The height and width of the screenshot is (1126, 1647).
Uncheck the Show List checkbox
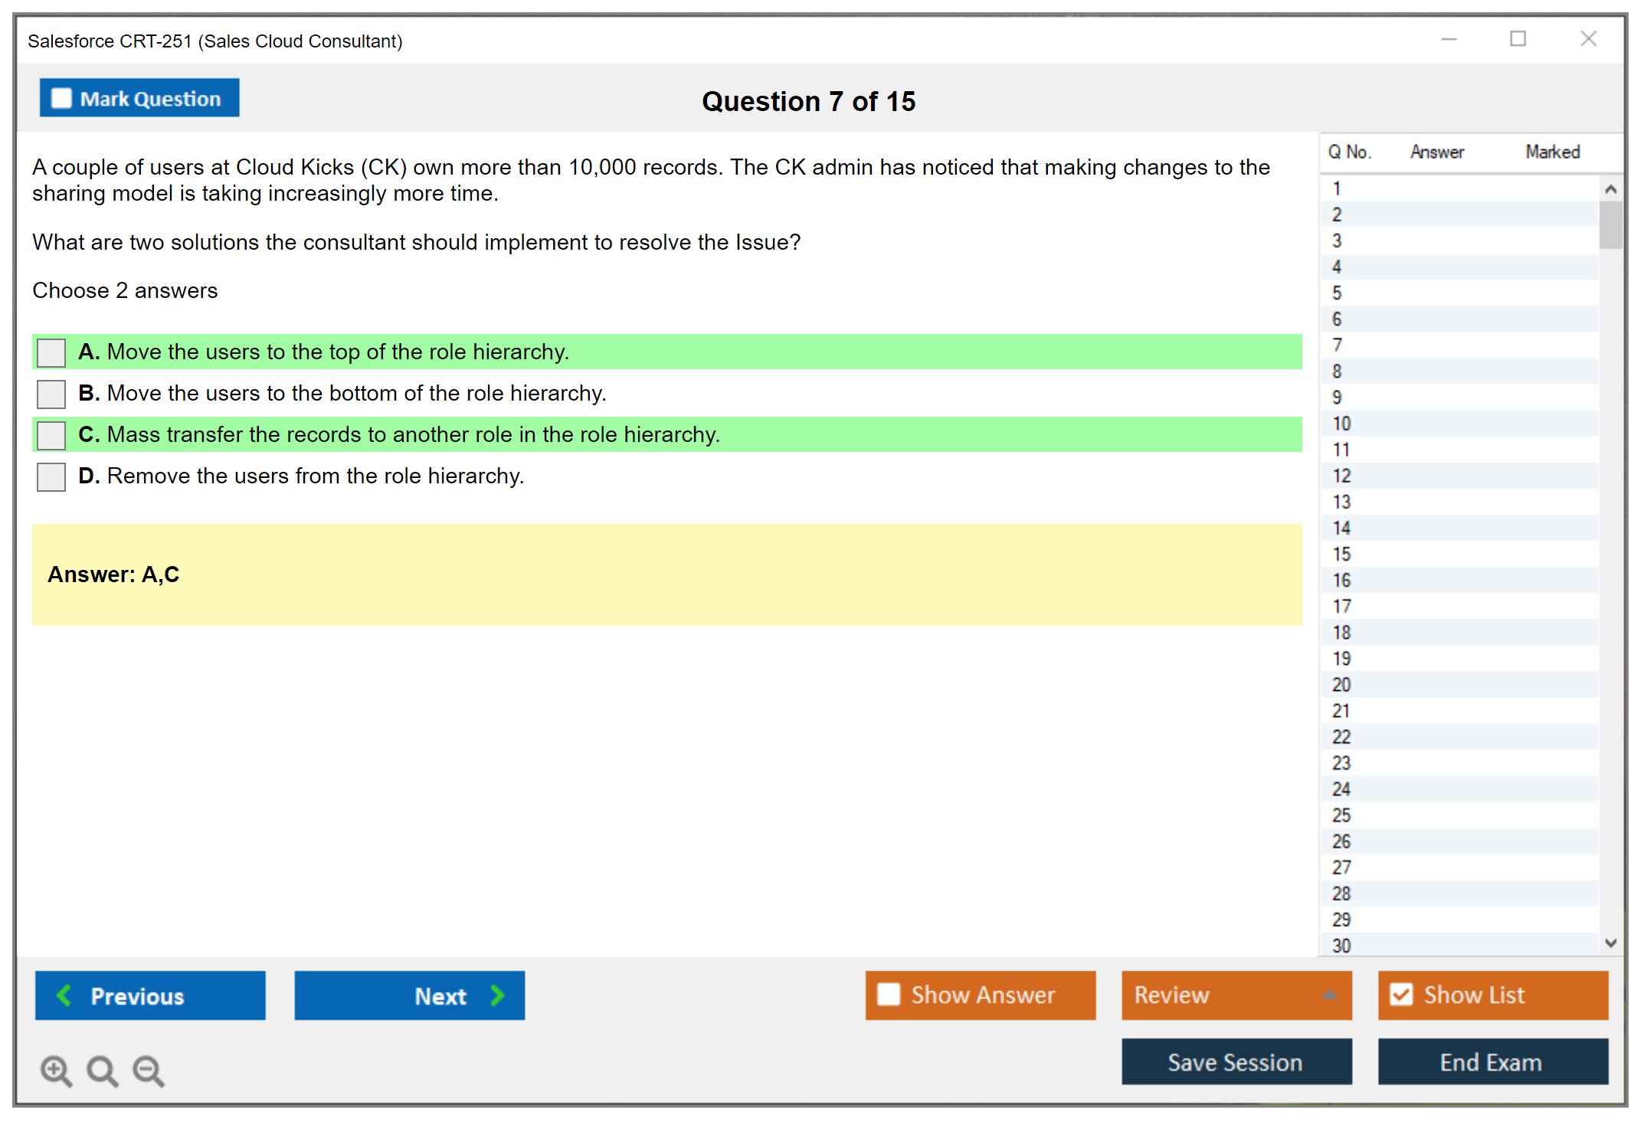pos(1401,994)
